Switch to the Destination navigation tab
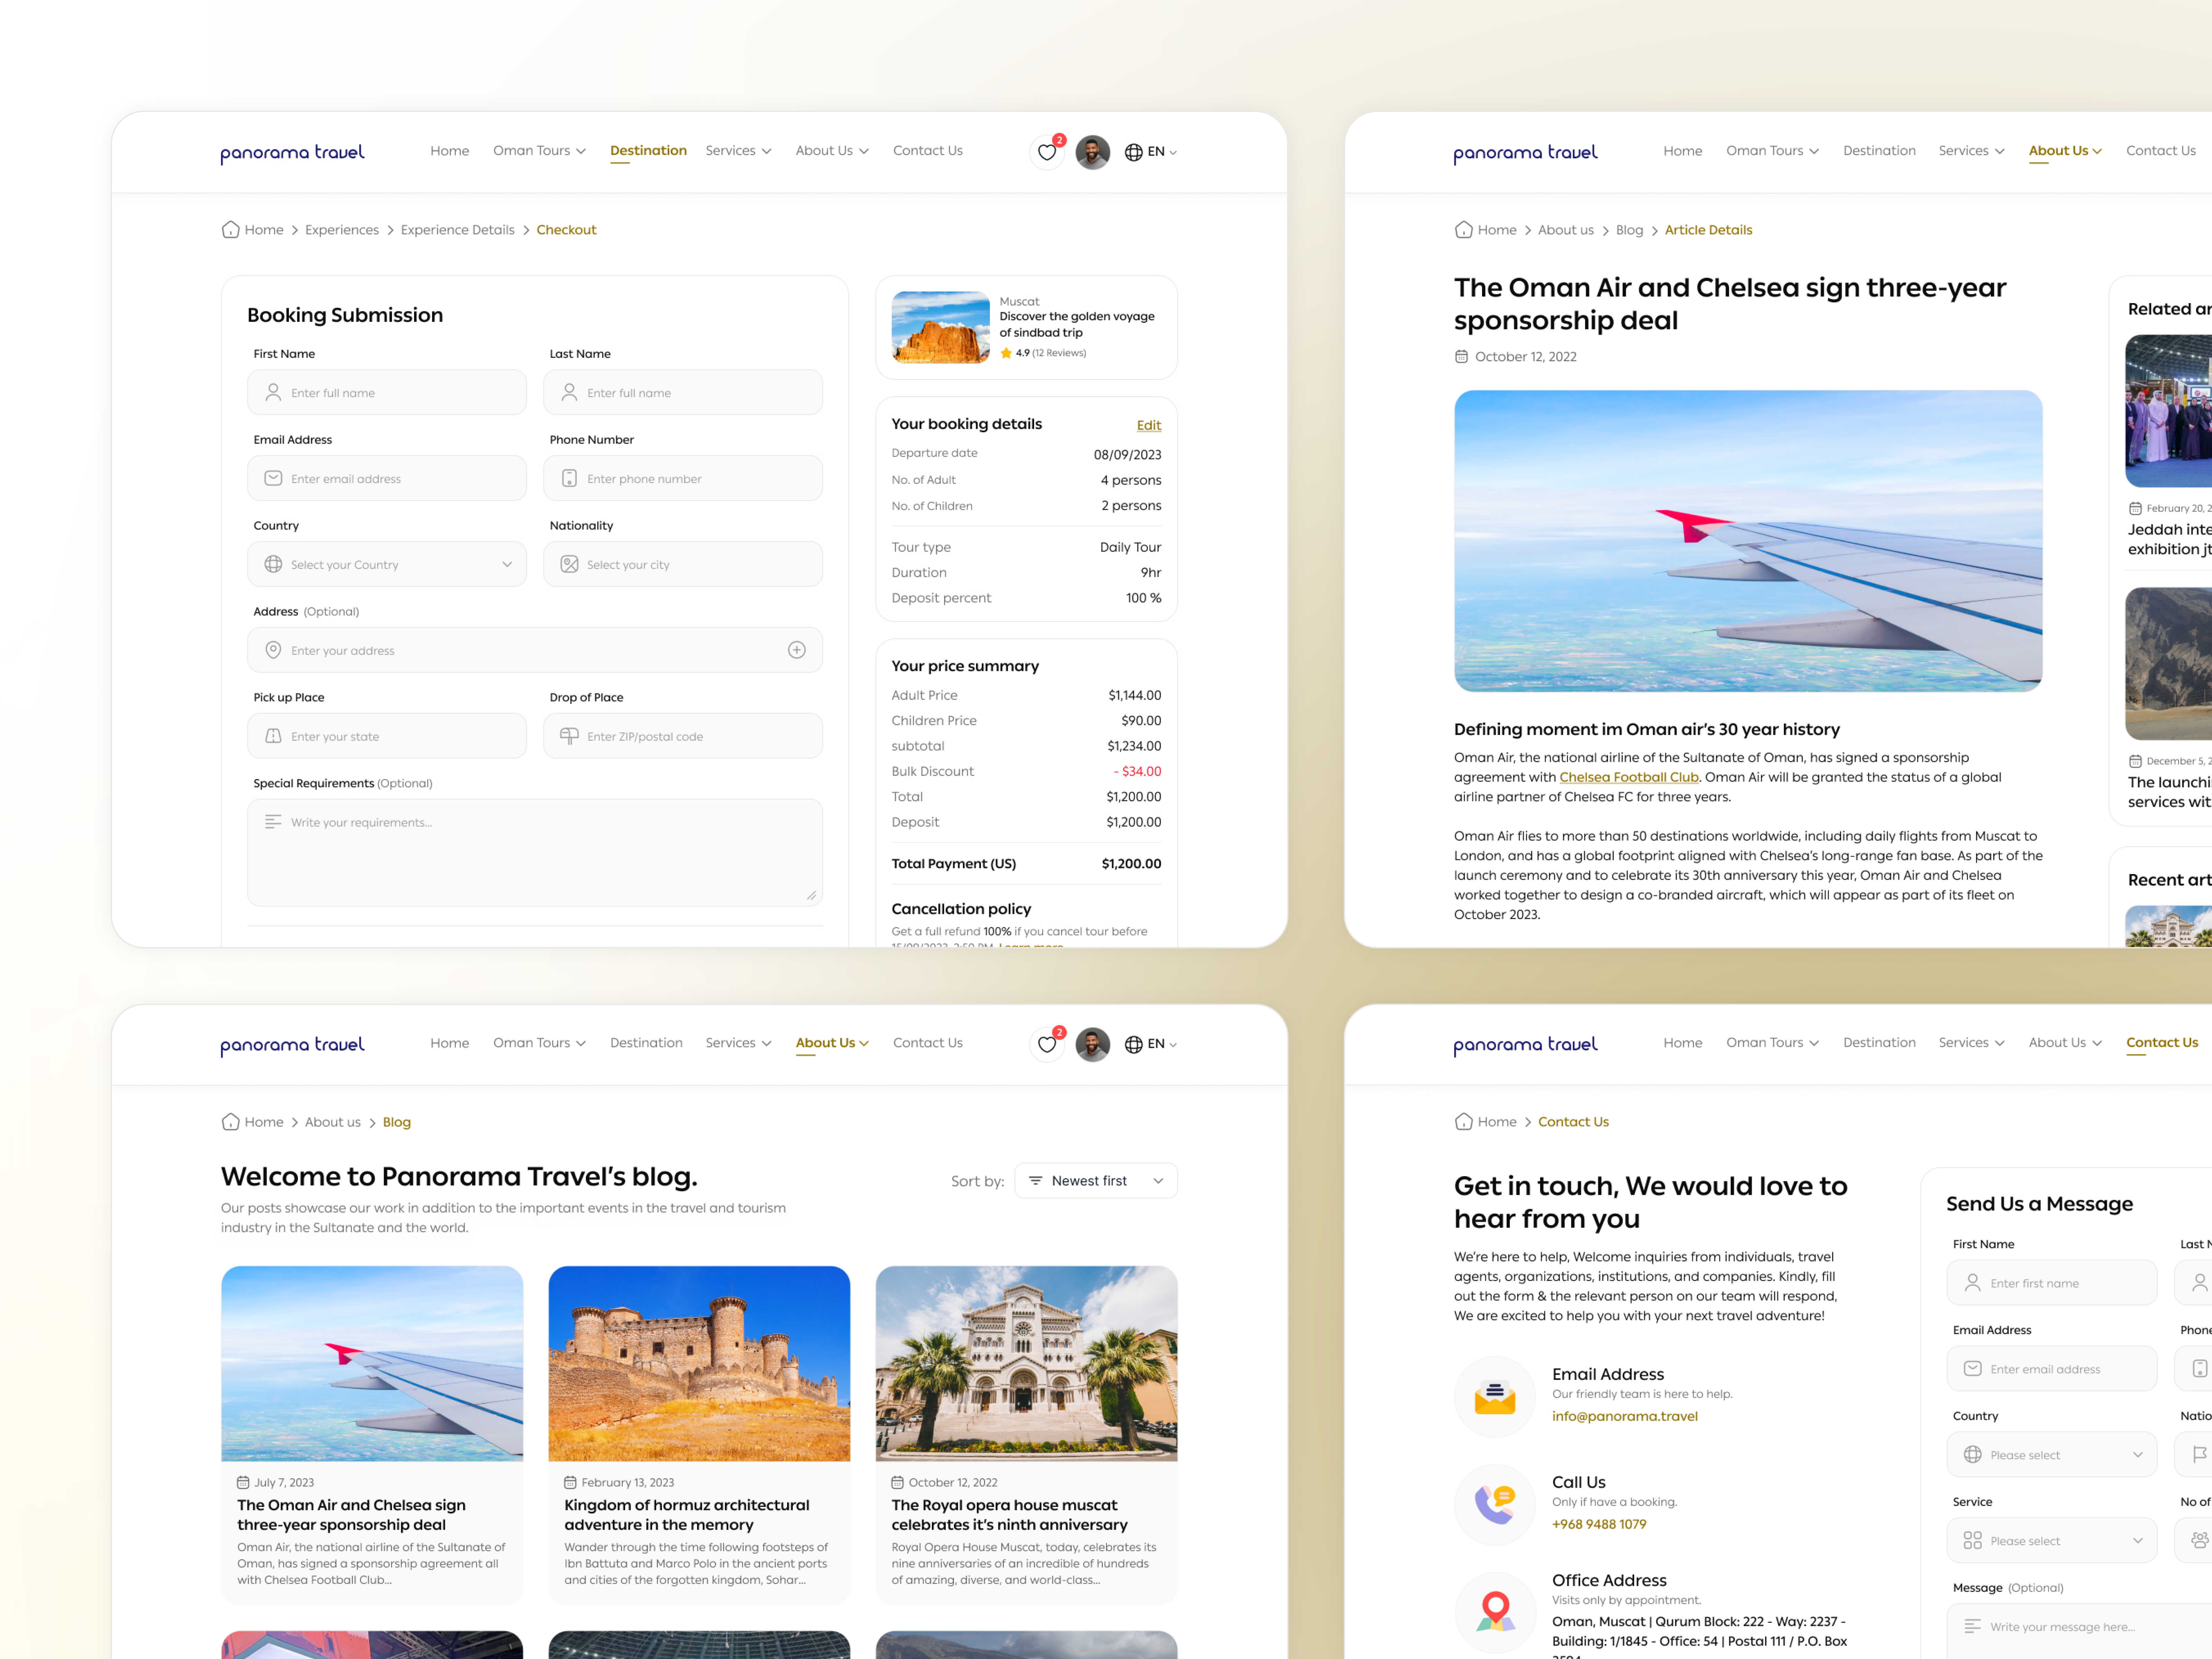Screen dimensions: 2212x1659 click(x=648, y=151)
